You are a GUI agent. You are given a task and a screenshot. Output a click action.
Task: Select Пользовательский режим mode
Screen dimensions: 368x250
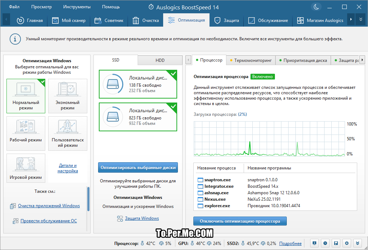pyautogui.click(x=68, y=133)
